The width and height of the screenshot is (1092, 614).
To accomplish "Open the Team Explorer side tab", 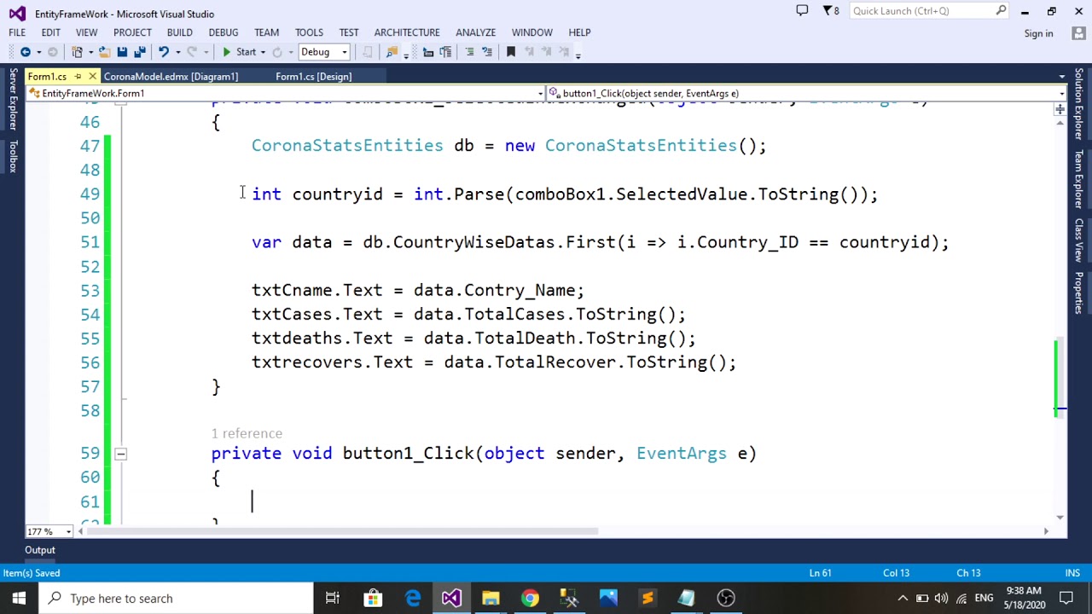I will click(1079, 179).
